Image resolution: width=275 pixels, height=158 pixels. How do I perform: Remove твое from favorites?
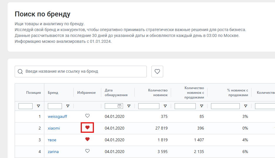(87, 139)
